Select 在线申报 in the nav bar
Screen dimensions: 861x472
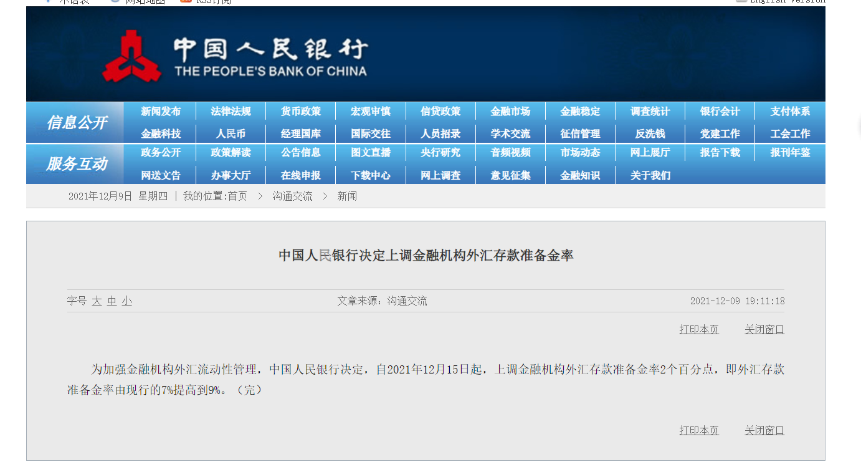point(301,175)
